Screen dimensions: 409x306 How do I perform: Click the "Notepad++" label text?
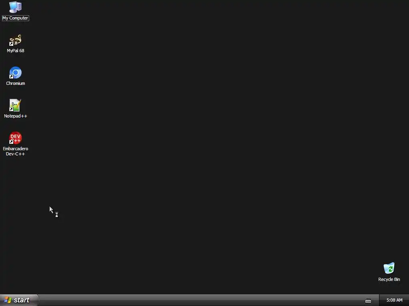click(16, 116)
